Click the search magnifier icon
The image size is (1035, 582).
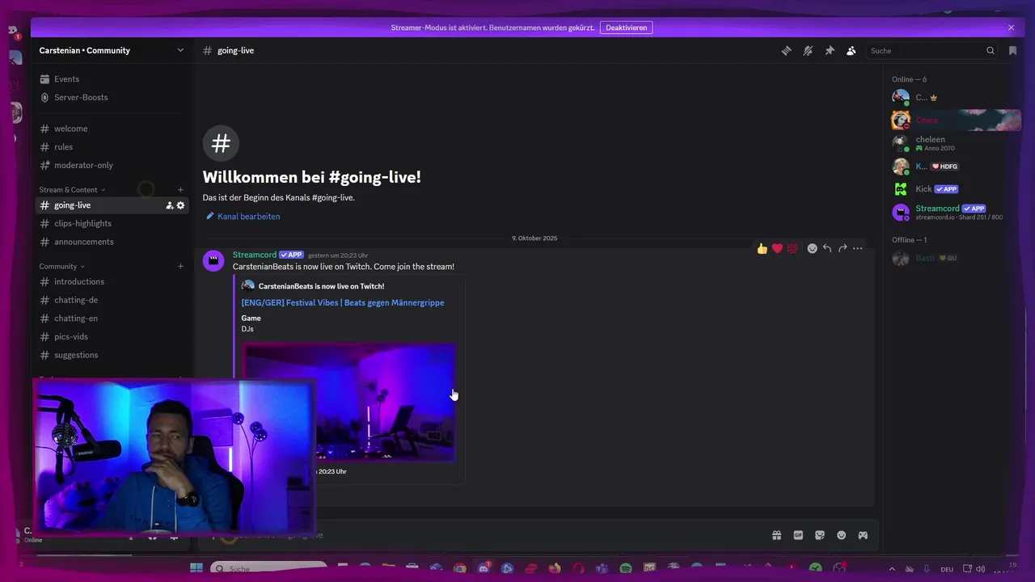click(x=990, y=50)
